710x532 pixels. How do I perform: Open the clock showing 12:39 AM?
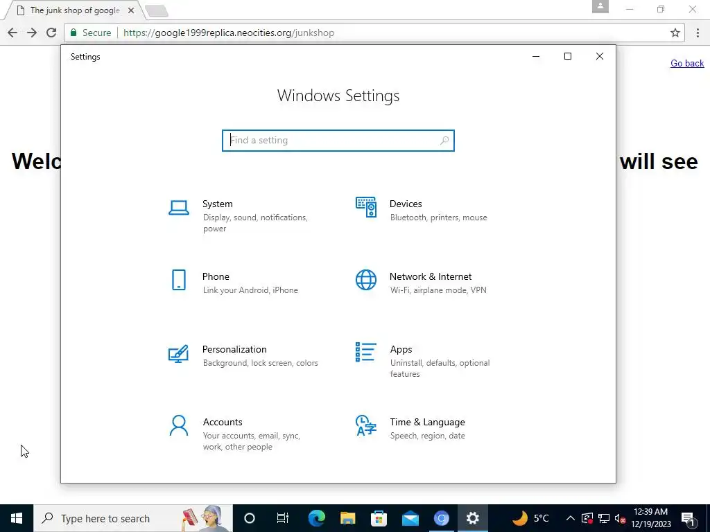coord(650,518)
